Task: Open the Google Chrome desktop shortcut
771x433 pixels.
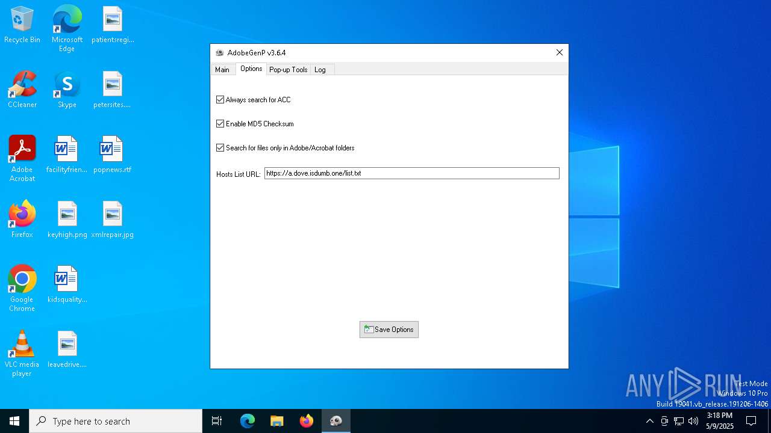Action: pos(22,289)
